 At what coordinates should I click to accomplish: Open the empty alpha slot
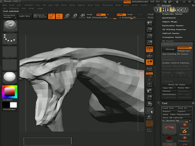pyautogui.click(x=10, y=52)
